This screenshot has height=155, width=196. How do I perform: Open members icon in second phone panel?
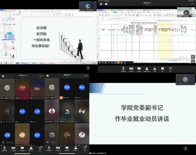(x=75, y=148)
